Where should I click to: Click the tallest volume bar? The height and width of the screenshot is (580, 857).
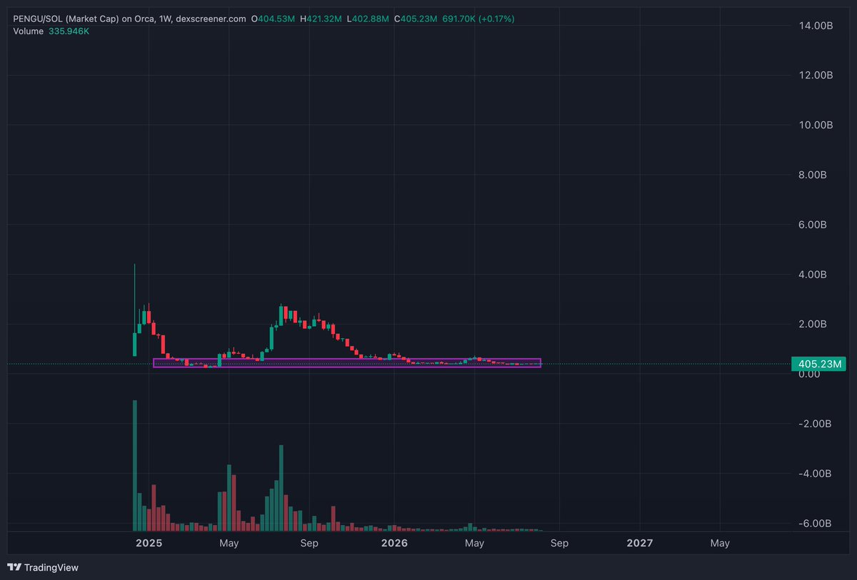click(134, 466)
